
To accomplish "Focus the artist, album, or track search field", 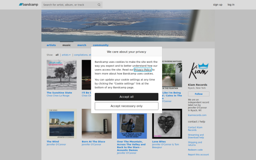I will [72, 5].
